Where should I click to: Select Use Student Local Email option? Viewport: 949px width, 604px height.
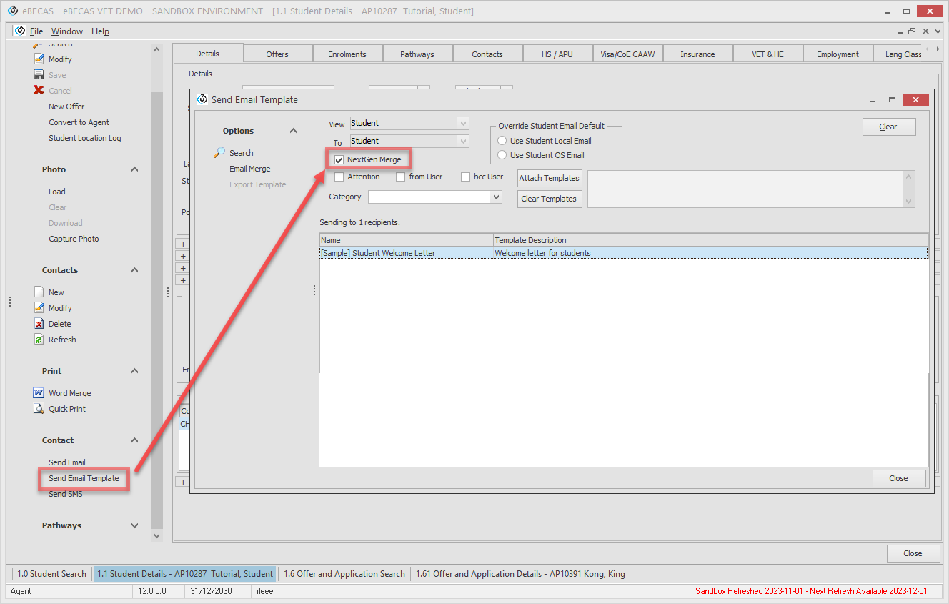tap(502, 141)
